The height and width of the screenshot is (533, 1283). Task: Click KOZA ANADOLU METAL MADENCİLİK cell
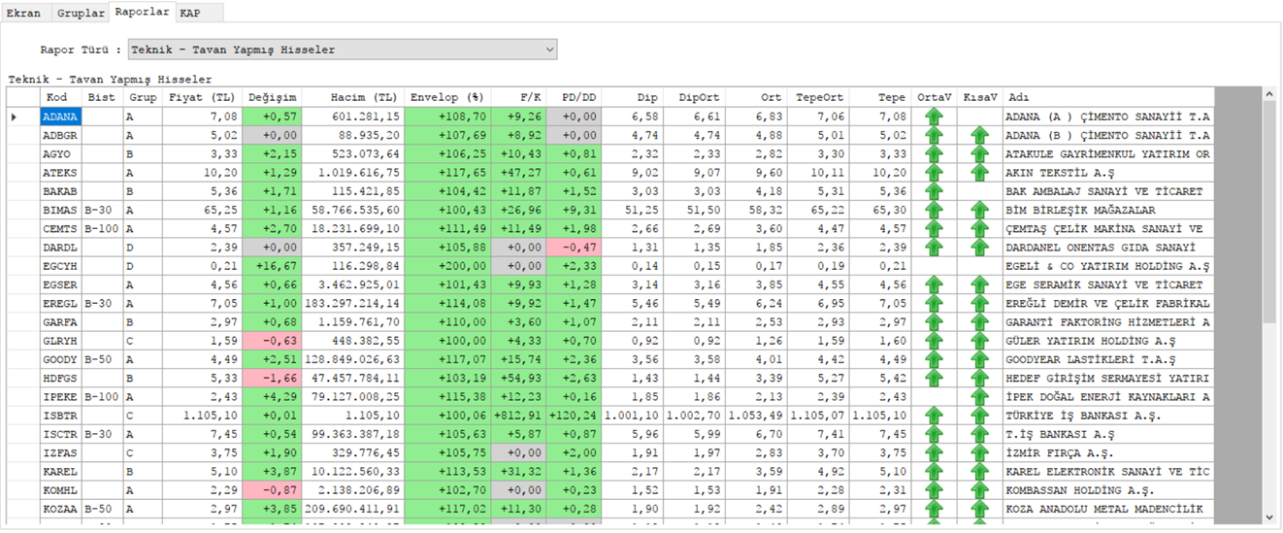(1109, 509)
